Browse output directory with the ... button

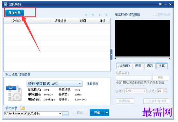point(65,114)
